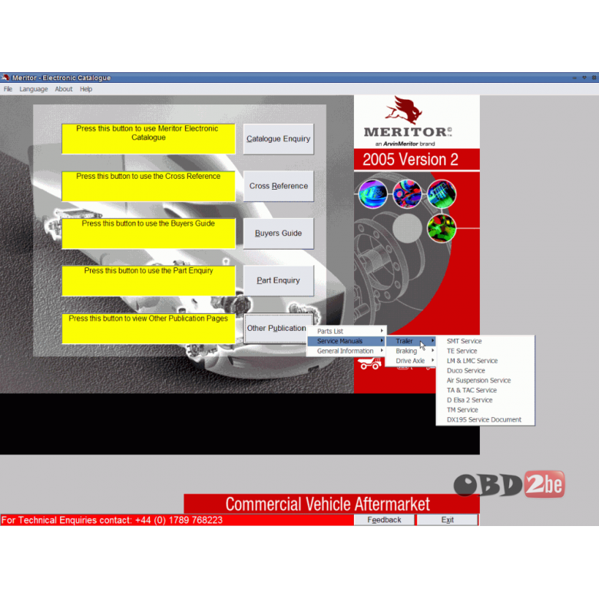Viewport: 599px width, 599px height.
Task: Expand the Braking submenu entry
Action: click(x=411, y=351)
